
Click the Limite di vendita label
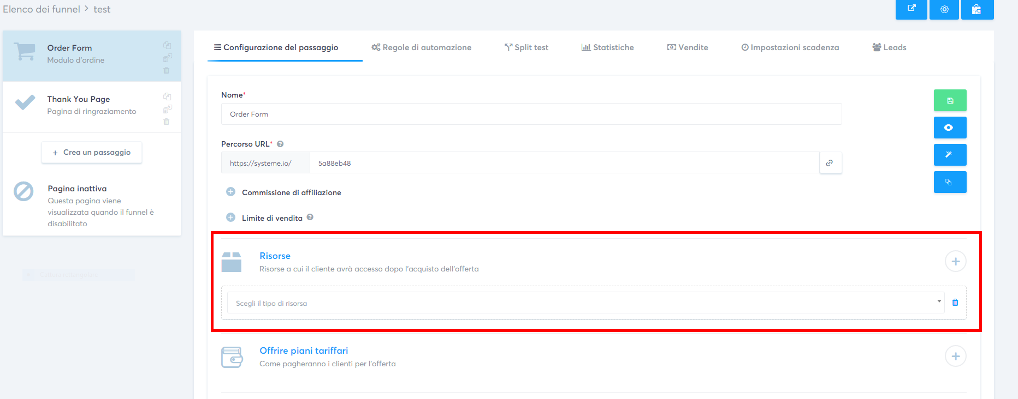pyautogui.click(x=272, y=218)
